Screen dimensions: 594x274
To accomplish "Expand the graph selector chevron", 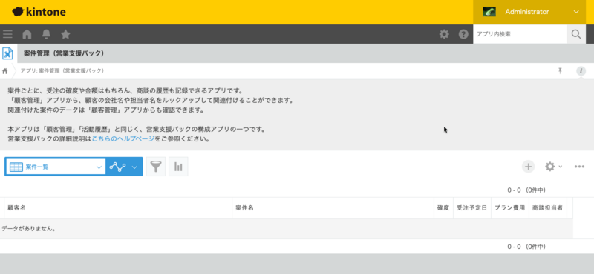I will click(134, 167).
